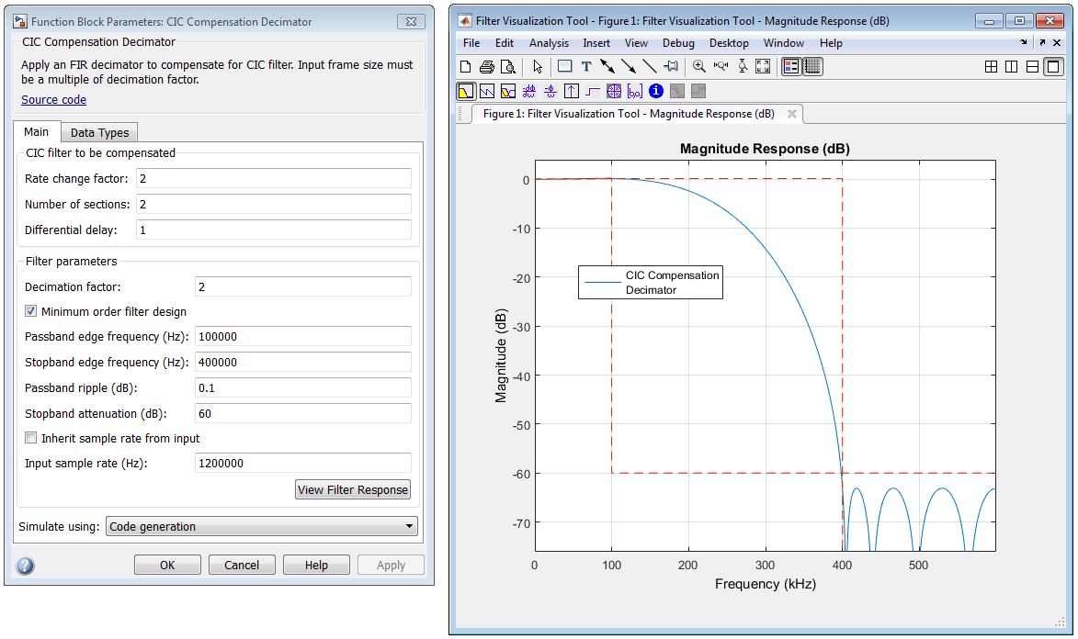Tile figures left and right
The height and width of the screenshot is (639, 1078).
[x=1011, y=67]
